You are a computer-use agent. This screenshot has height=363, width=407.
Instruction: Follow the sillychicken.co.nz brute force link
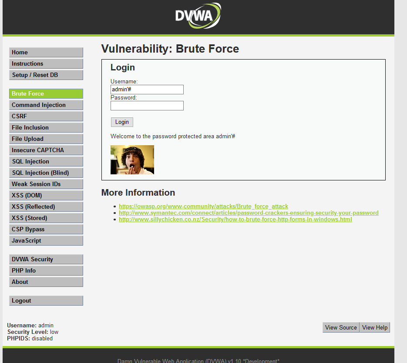click(x=235, y=220)
